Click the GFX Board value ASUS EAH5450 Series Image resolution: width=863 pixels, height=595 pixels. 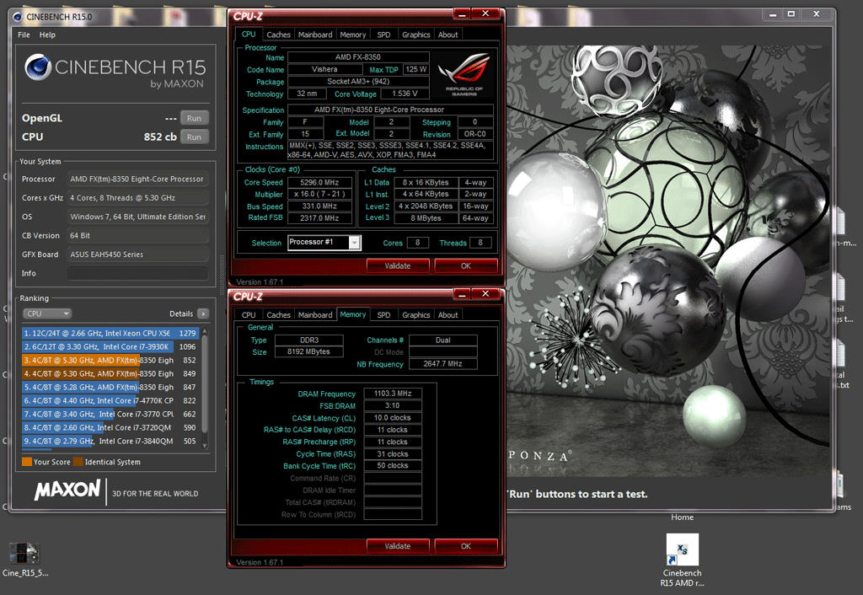pyautogui.click(x=137, y=255)
